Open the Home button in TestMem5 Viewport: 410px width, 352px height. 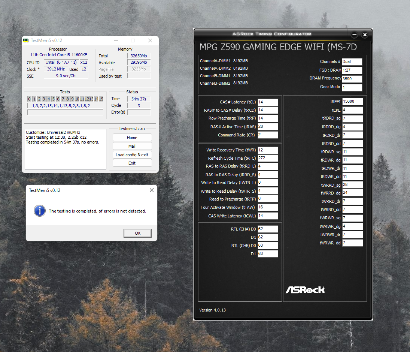coord(132,138)
